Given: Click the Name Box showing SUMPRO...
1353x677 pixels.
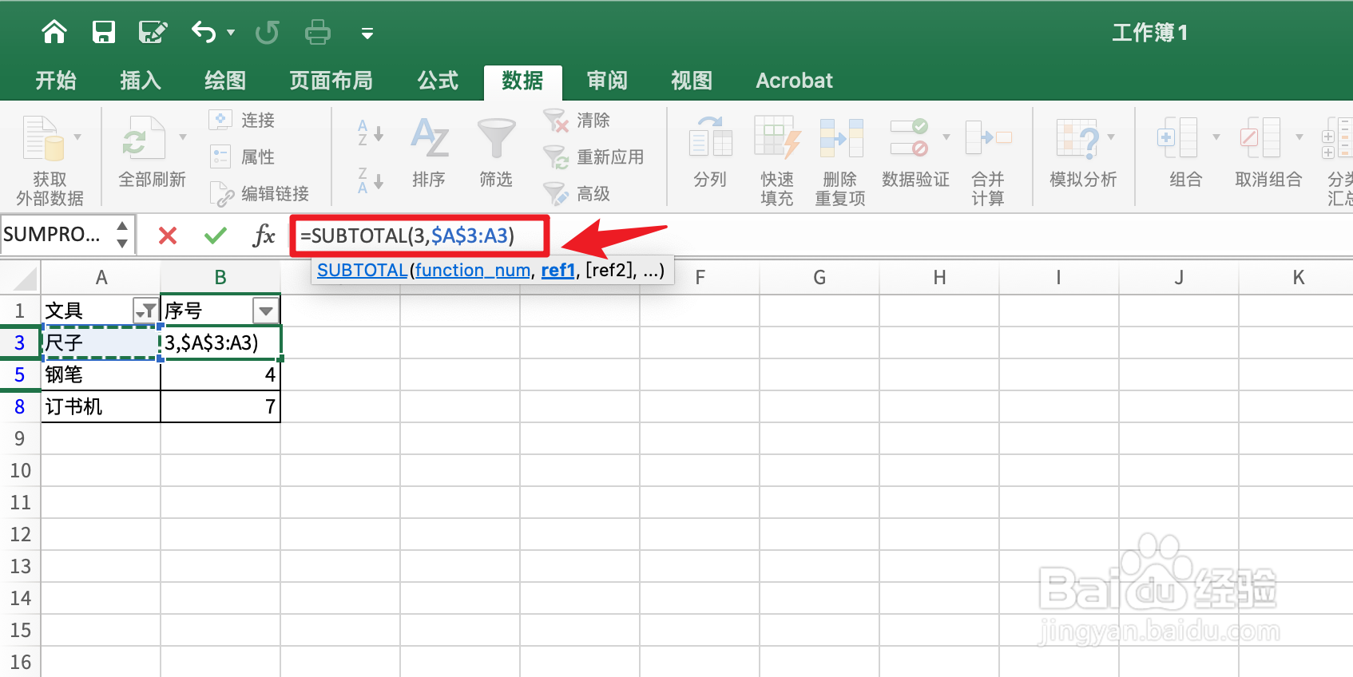Looking at the screenshot, I should click(54, 235).
